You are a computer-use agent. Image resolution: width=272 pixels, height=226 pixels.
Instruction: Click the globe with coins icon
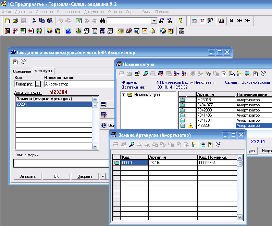pyautogui.click(x=58, y=31)
